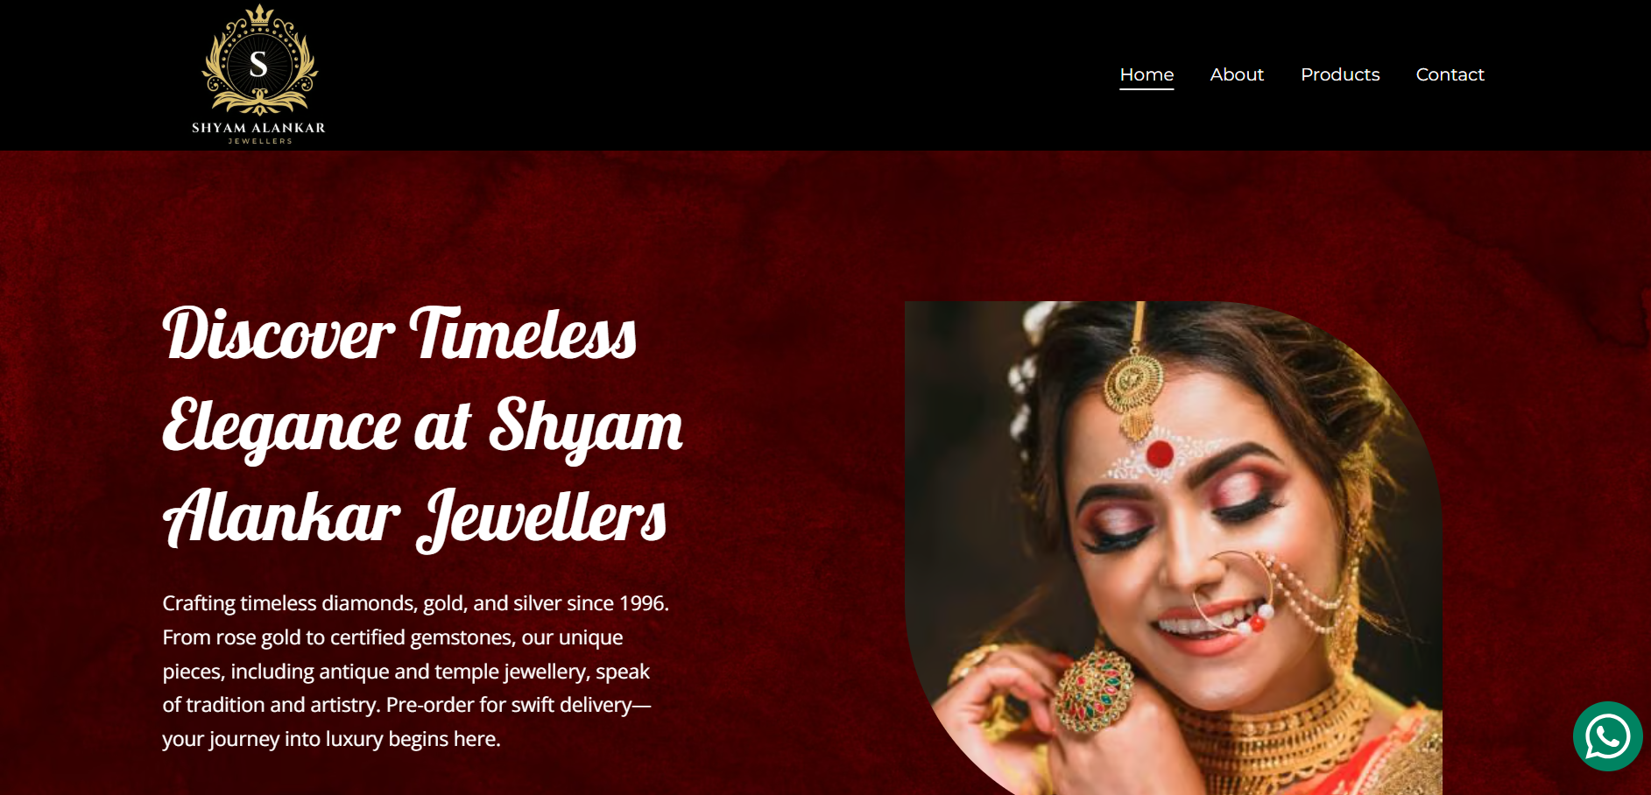Click SHYAM ALANKAR brand name text
The image size is (1651, 795).
258,128
